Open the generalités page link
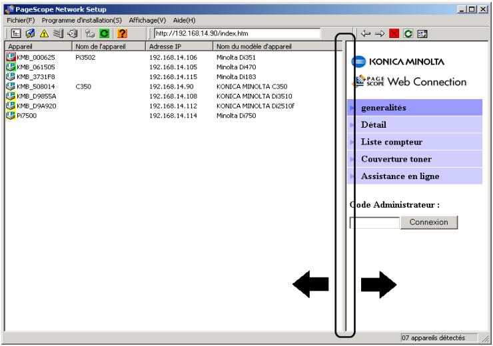Viewport: 493px width, 346px height. point(414,108)
